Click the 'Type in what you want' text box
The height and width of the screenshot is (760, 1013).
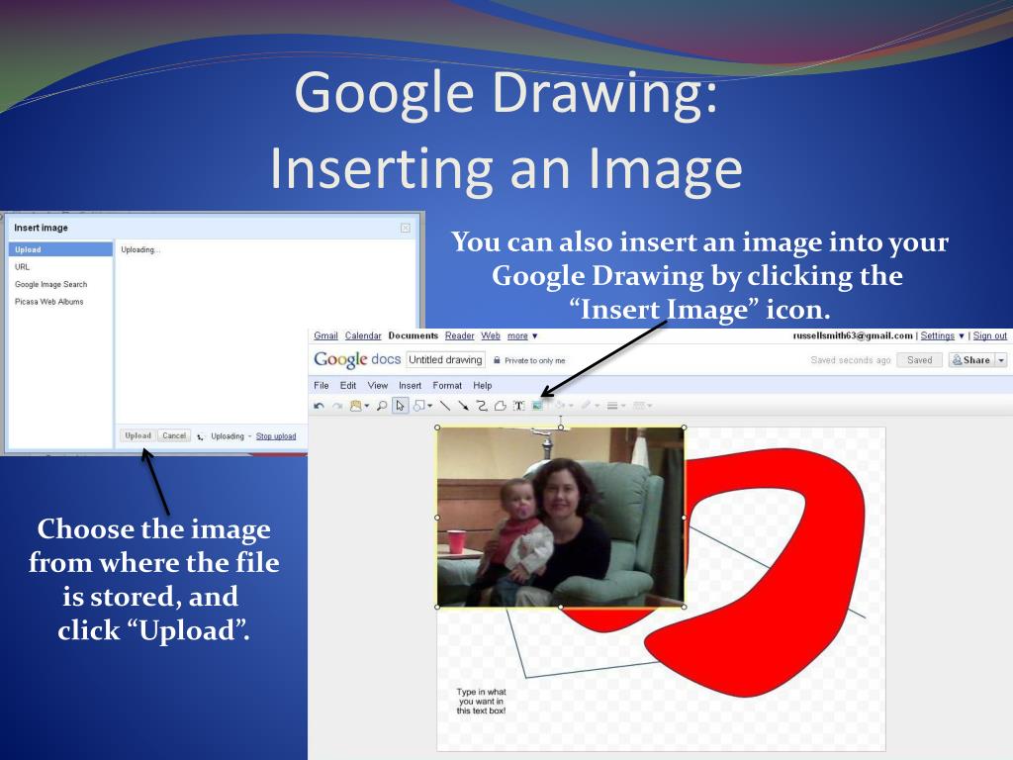coord(481,702)
